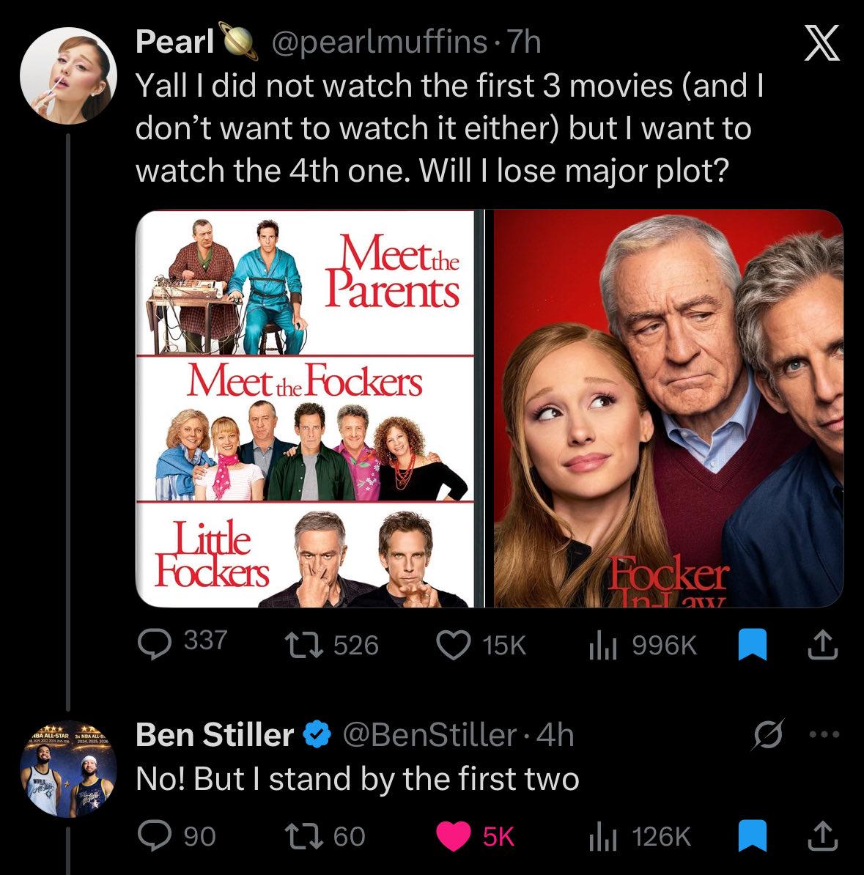Click the Grok slash icon on reply

point(769,735)
